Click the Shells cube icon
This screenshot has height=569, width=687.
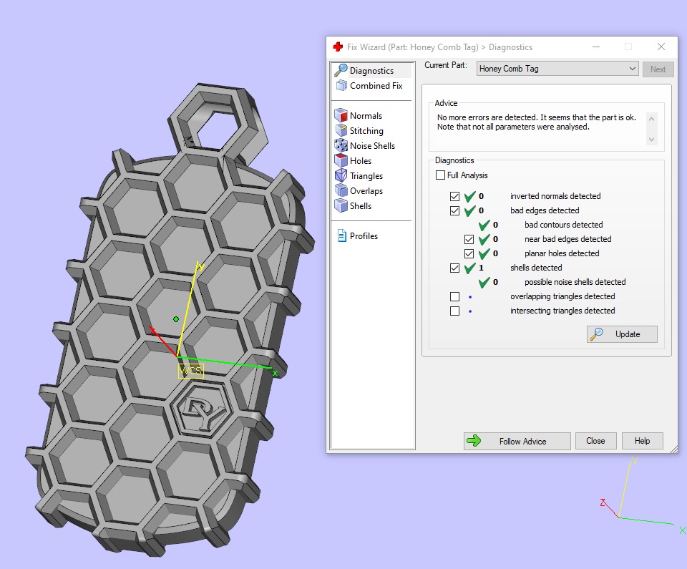coord(341,205)
